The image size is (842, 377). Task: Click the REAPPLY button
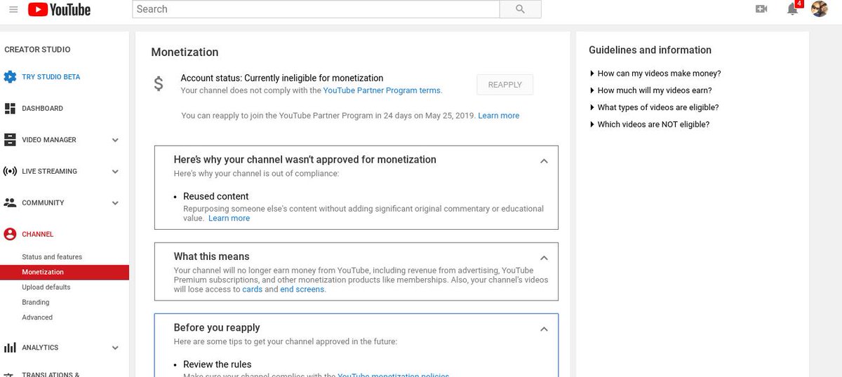[x=505, y=85]
